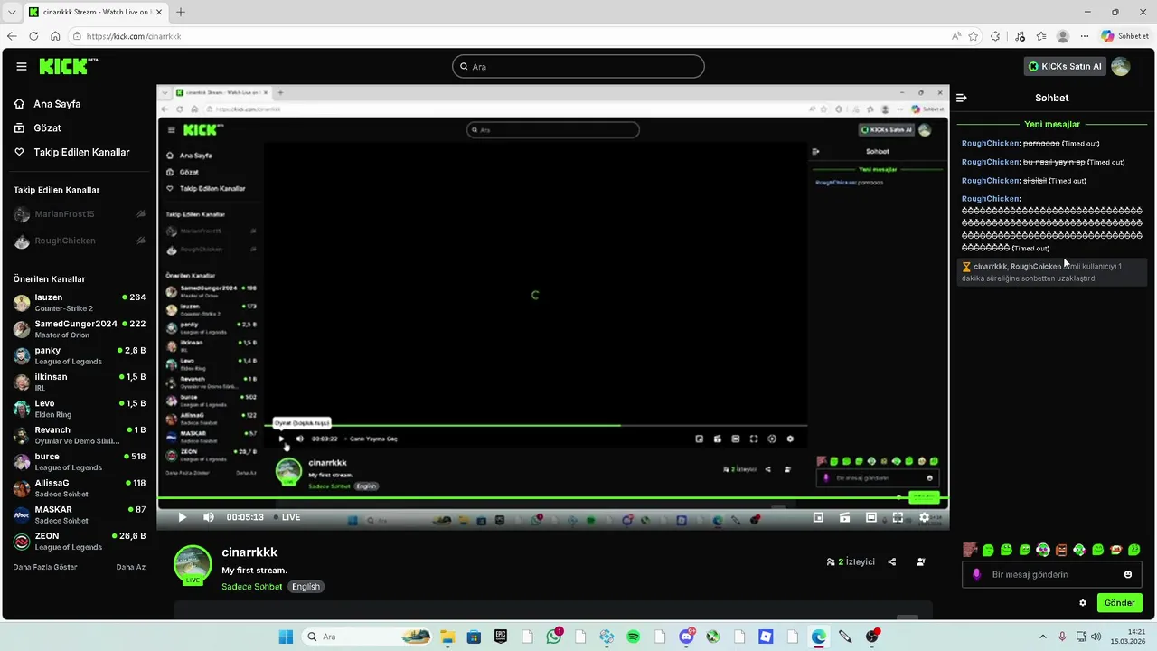This screenshot has height=651, width=1157.
Task: Pick the orange angry face emote
Action: [1061, 550]
